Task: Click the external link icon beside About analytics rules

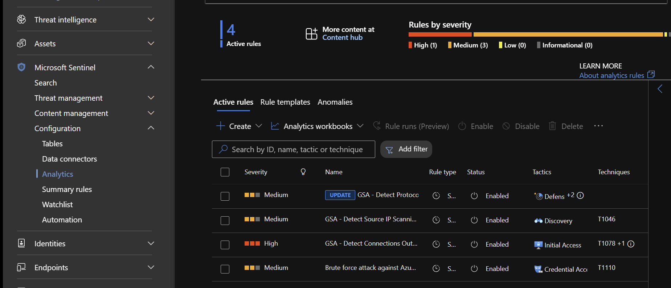Action: 651,75
